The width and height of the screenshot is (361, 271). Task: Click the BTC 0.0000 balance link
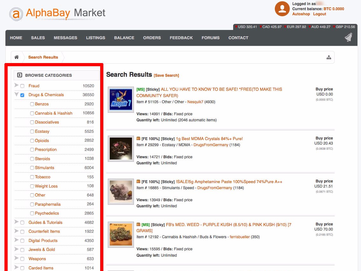pyautogui.click(x=334, y=9)
